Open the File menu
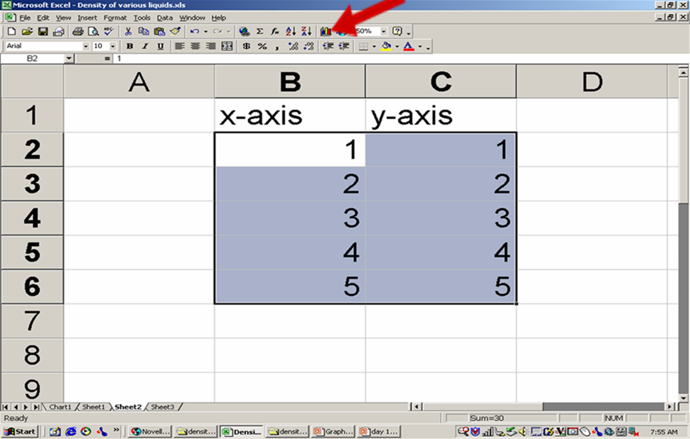The image size is (690, 439). tap(25, 18)
